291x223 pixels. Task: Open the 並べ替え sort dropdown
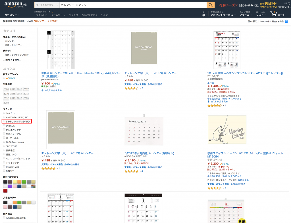coord(273,22)
